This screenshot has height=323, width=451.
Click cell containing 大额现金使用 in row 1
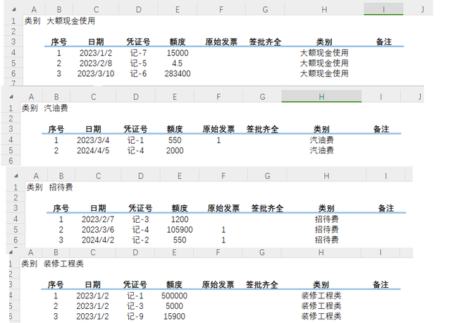70,20
